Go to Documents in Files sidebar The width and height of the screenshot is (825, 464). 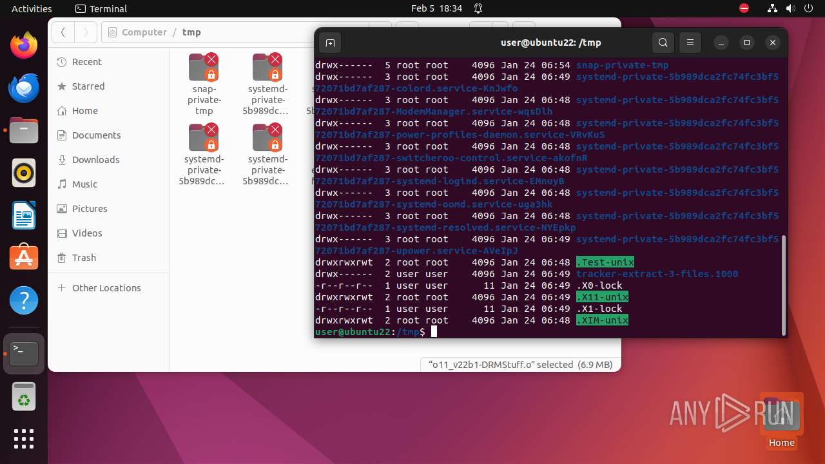[x=108, y=135]
